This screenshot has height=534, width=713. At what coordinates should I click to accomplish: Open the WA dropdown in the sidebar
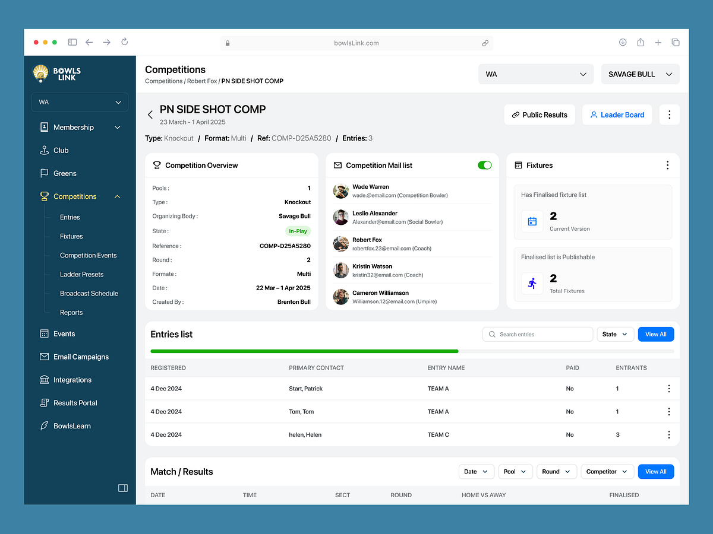point(80,102)
